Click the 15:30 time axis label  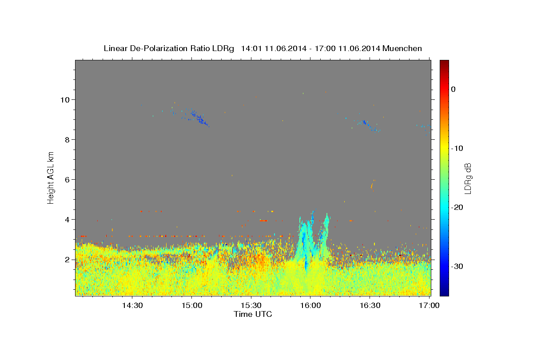coord(251,305)
